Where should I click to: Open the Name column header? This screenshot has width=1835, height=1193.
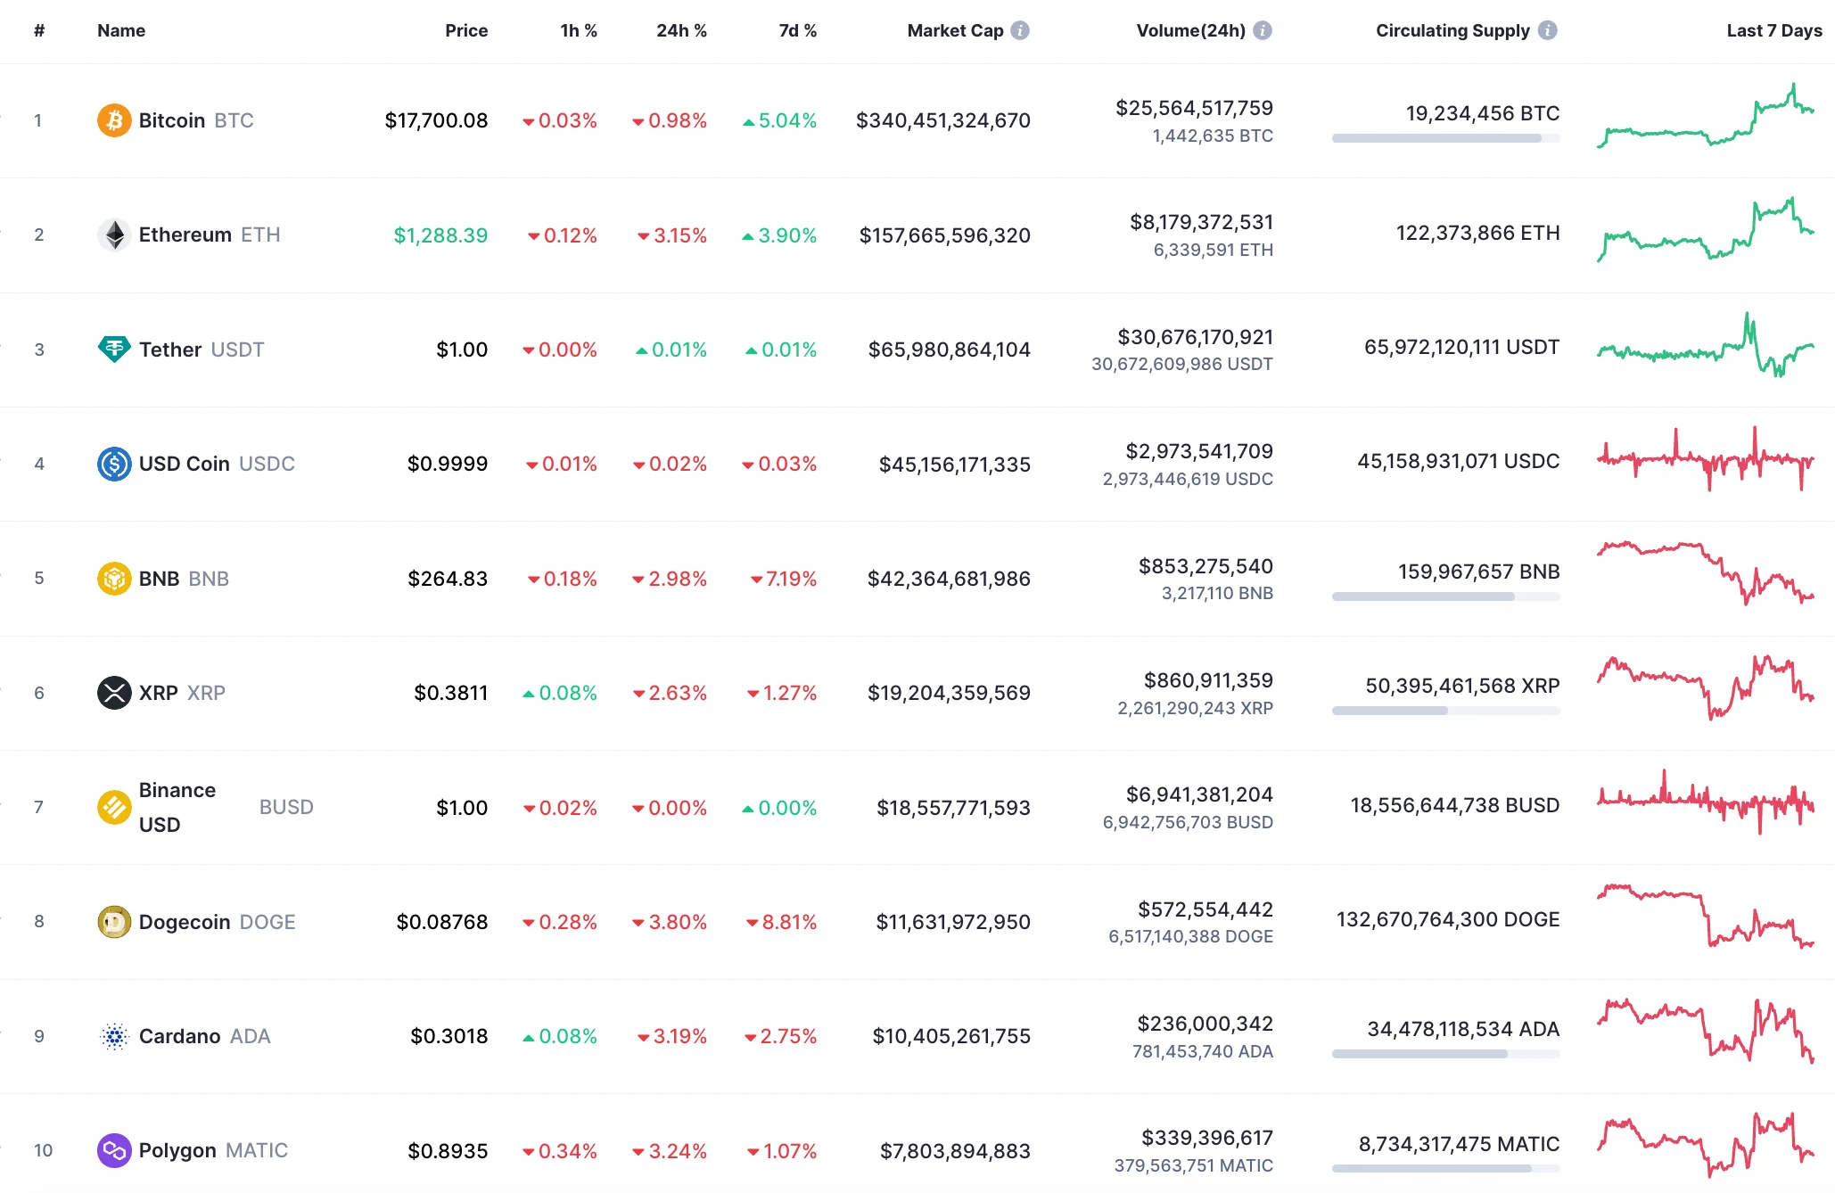click(x=120, y=29)
